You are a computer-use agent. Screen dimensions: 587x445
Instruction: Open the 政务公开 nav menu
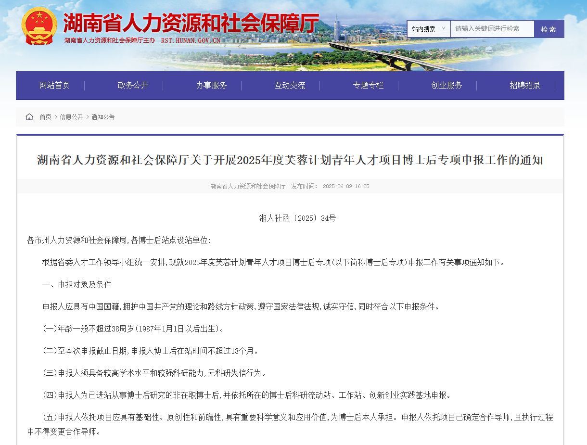point(133,86)
